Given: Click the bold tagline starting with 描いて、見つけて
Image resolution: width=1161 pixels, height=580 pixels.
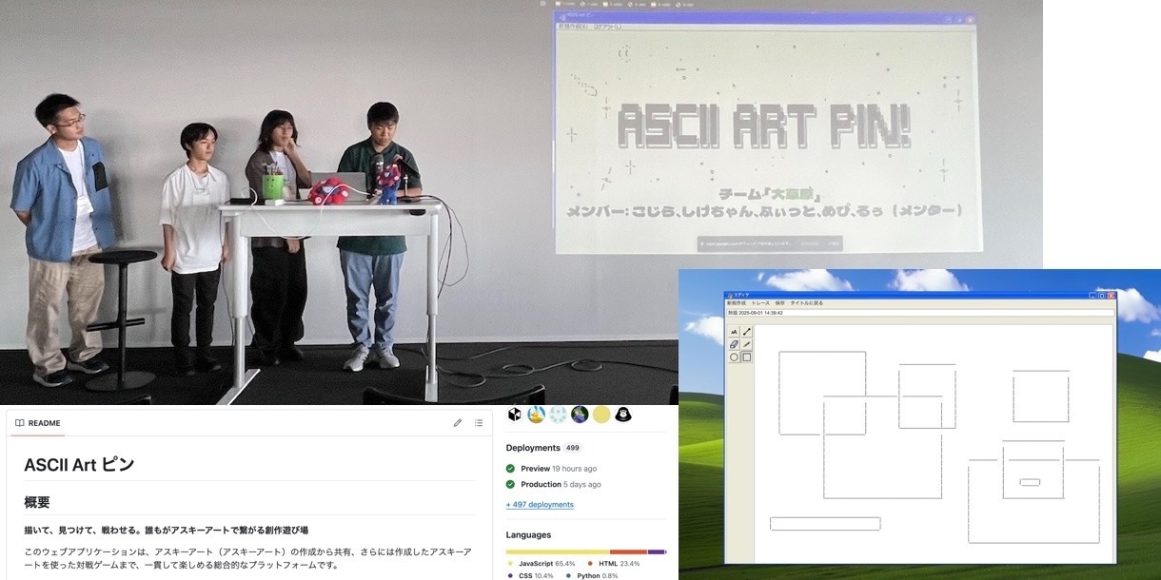Looking at the screenshot, I should pyautogui.click(x=166, y=531).
